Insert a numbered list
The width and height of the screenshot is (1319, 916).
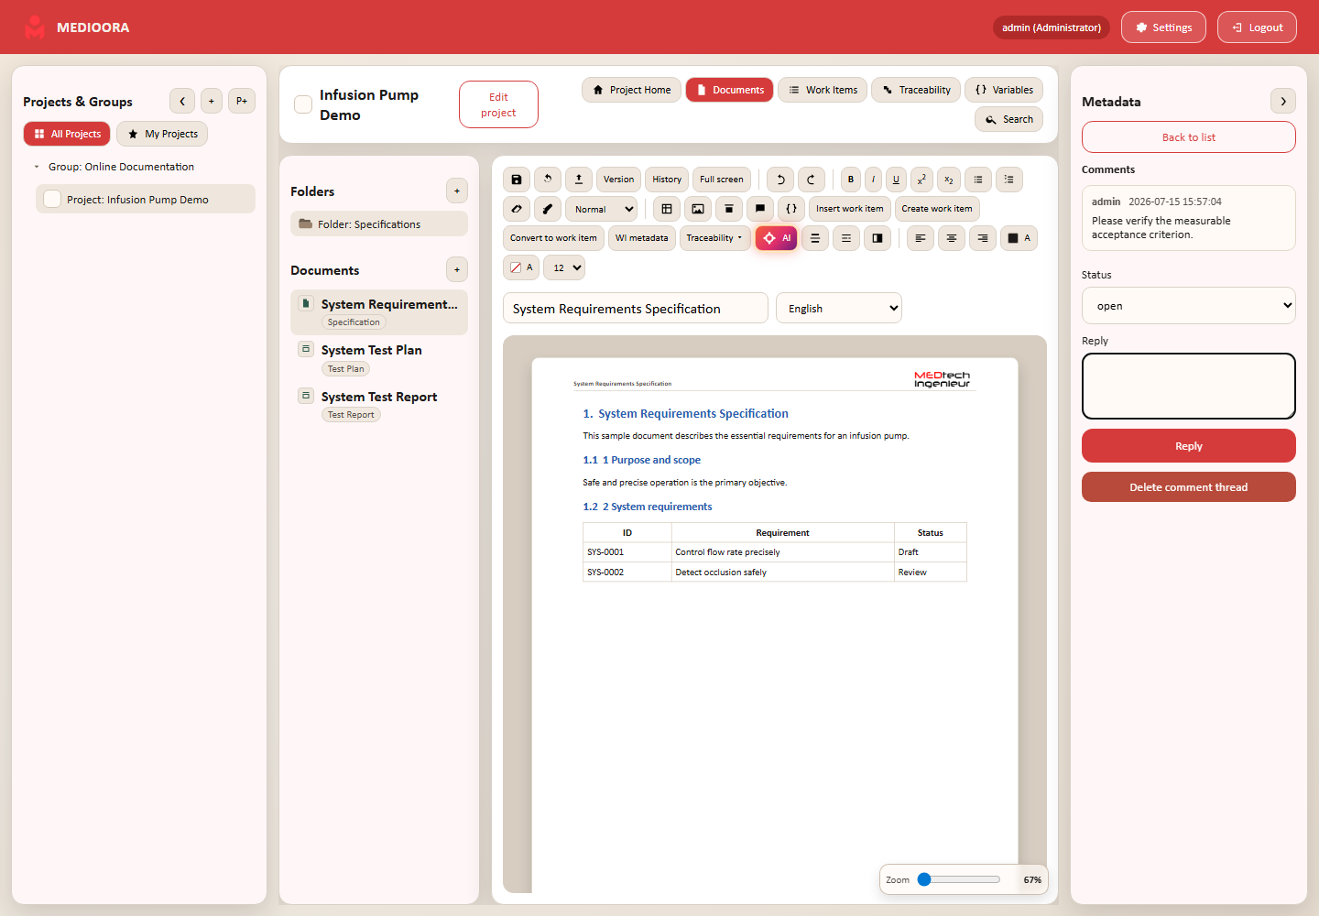coord(1009,180)
